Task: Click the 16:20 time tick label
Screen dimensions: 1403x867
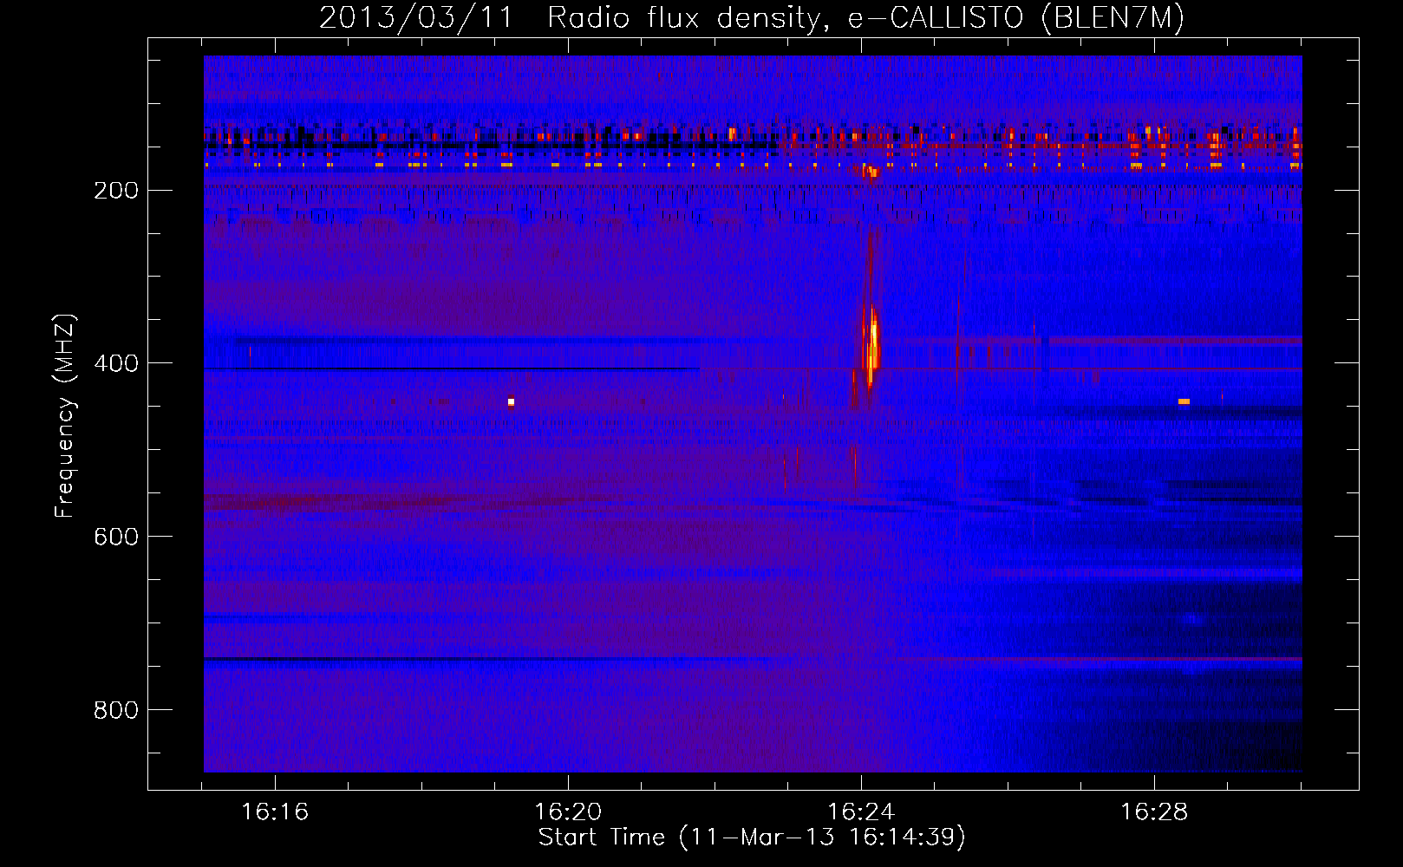Action: 568,812
